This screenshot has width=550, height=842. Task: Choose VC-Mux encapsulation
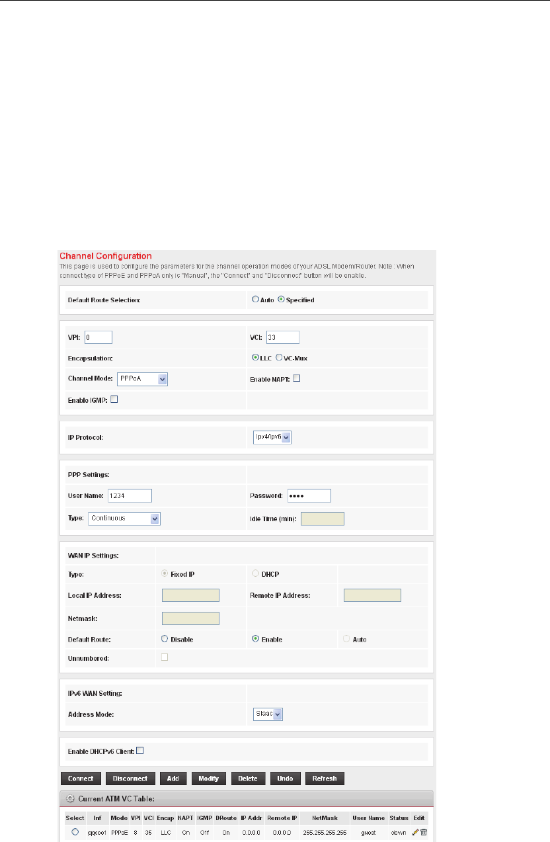tap(279, 358)
